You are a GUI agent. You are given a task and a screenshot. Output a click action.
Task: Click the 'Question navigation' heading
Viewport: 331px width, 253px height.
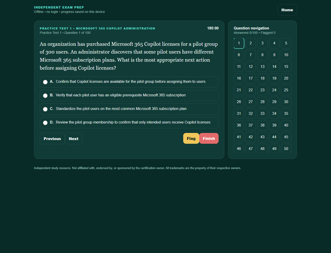[251, 28]
